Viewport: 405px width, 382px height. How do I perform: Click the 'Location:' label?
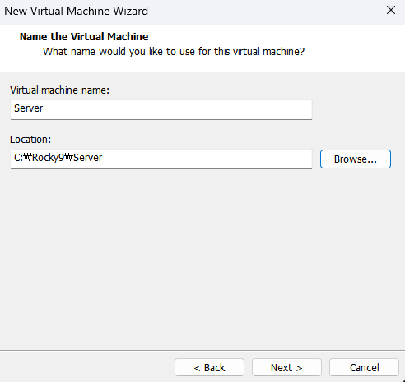(30, 140)
